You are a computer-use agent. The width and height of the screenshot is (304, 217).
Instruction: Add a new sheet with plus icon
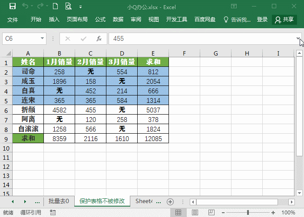(170, 202)
